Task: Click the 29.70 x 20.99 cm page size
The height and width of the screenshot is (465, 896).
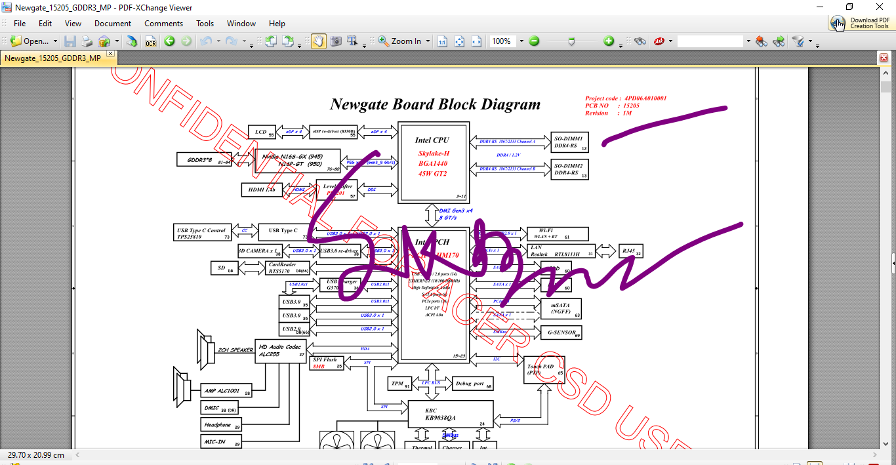Action: (36, 455)
